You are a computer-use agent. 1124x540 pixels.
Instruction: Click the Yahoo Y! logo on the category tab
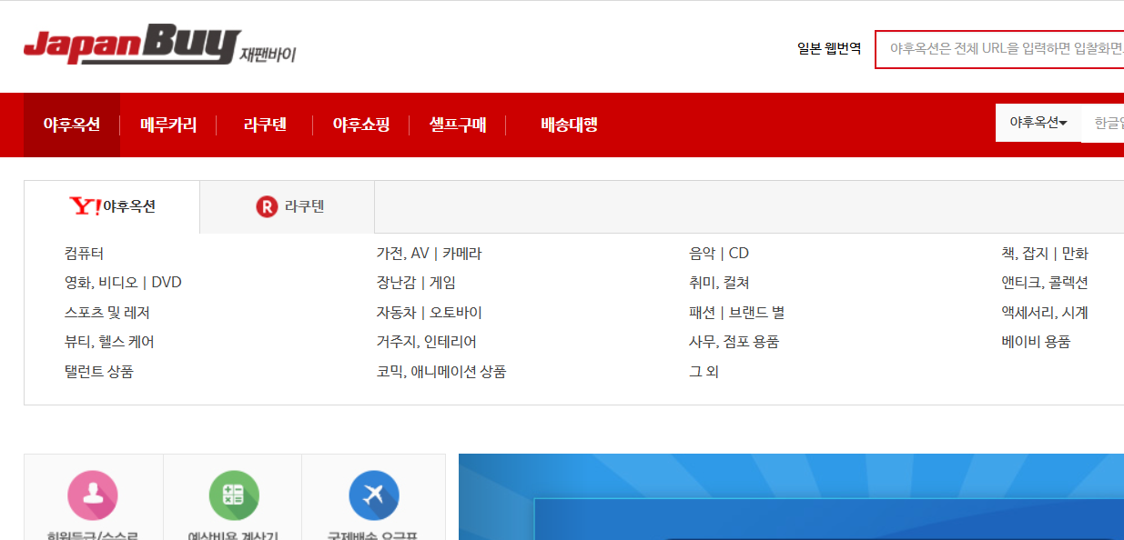(x=85, y=207)
